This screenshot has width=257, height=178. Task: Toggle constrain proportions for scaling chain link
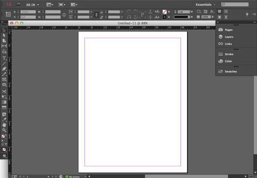point(97,14)
